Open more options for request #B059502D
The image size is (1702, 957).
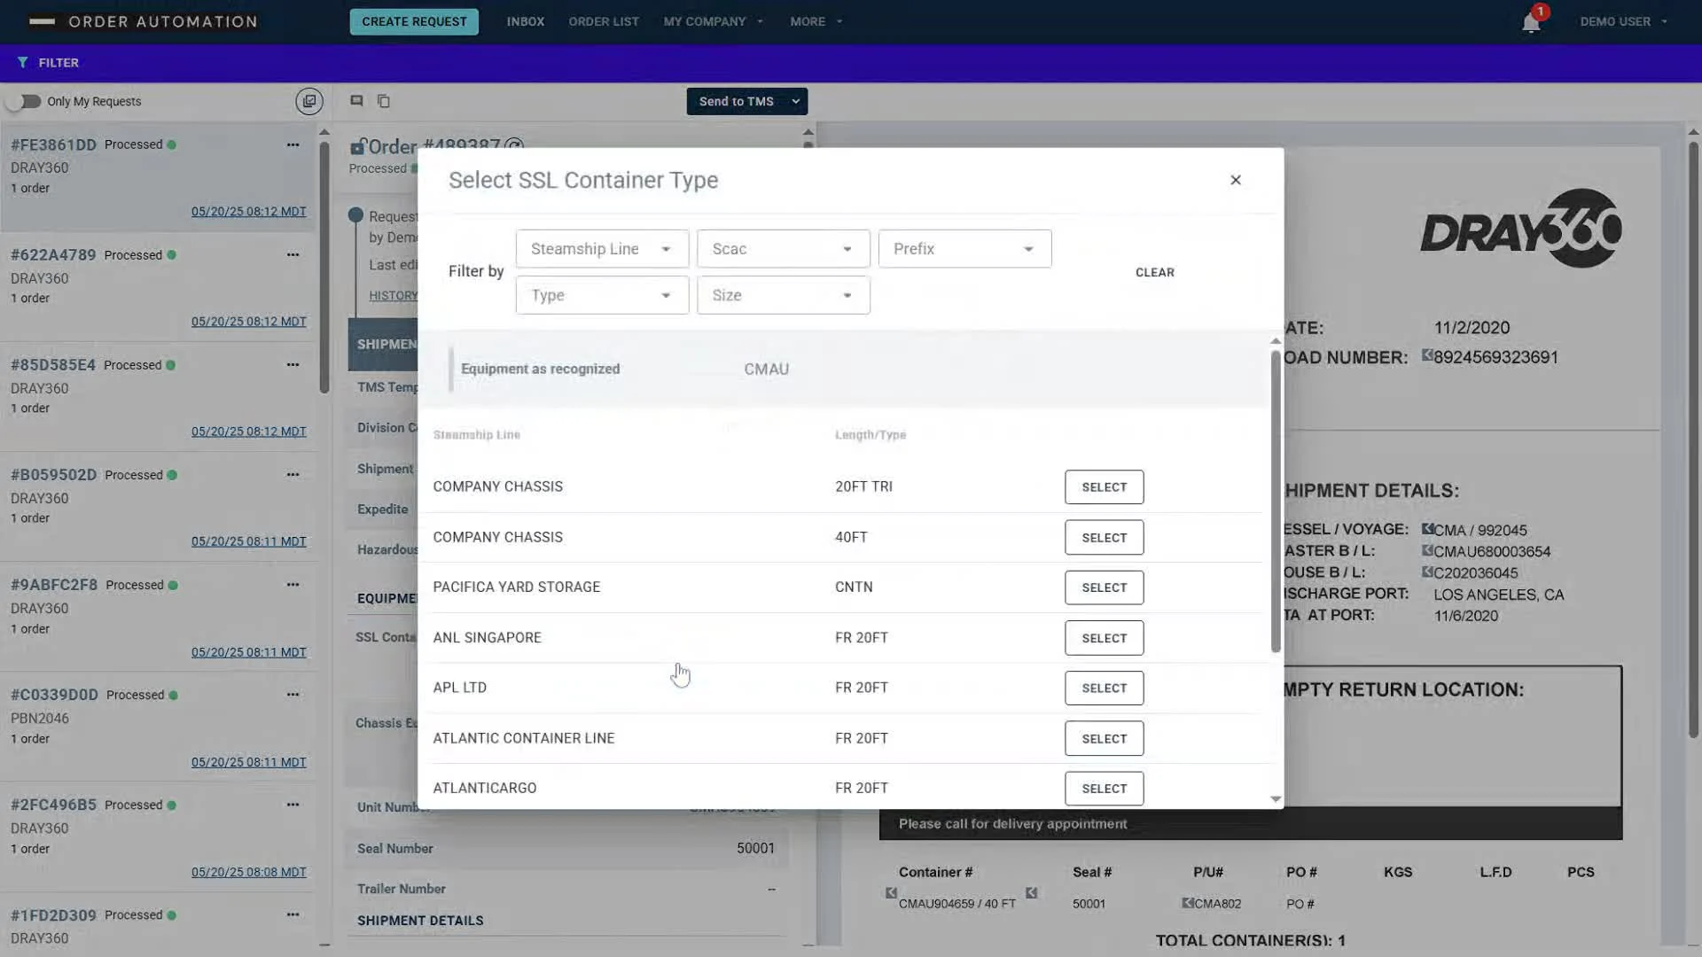[x=293, y=475]
